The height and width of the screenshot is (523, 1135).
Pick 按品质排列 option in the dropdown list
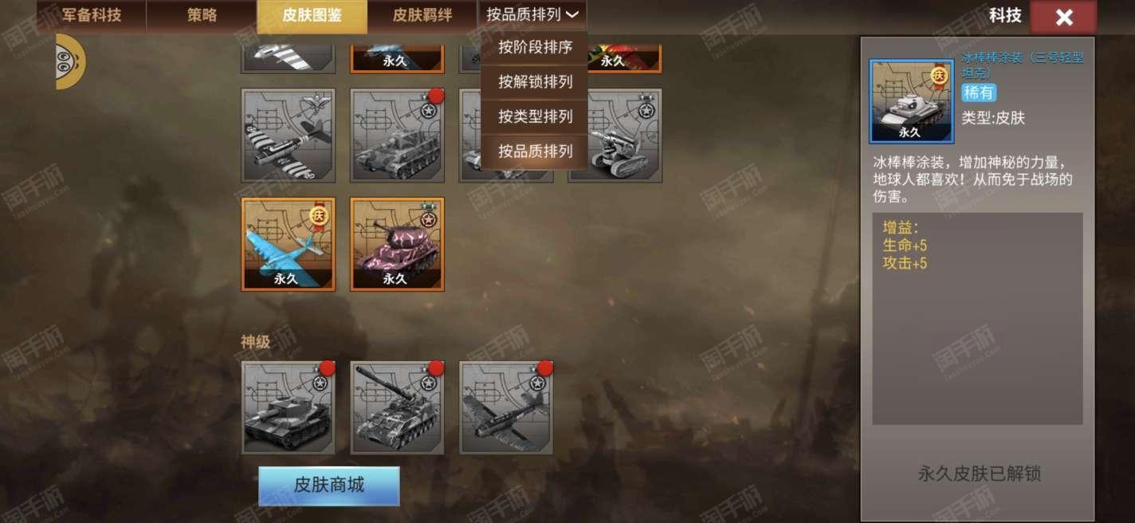point(535,151)
